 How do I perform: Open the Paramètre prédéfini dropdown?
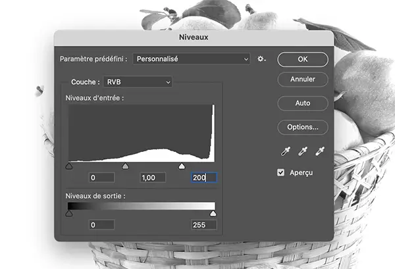[x=192, y=59]
